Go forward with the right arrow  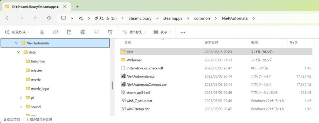coord(21,18)
